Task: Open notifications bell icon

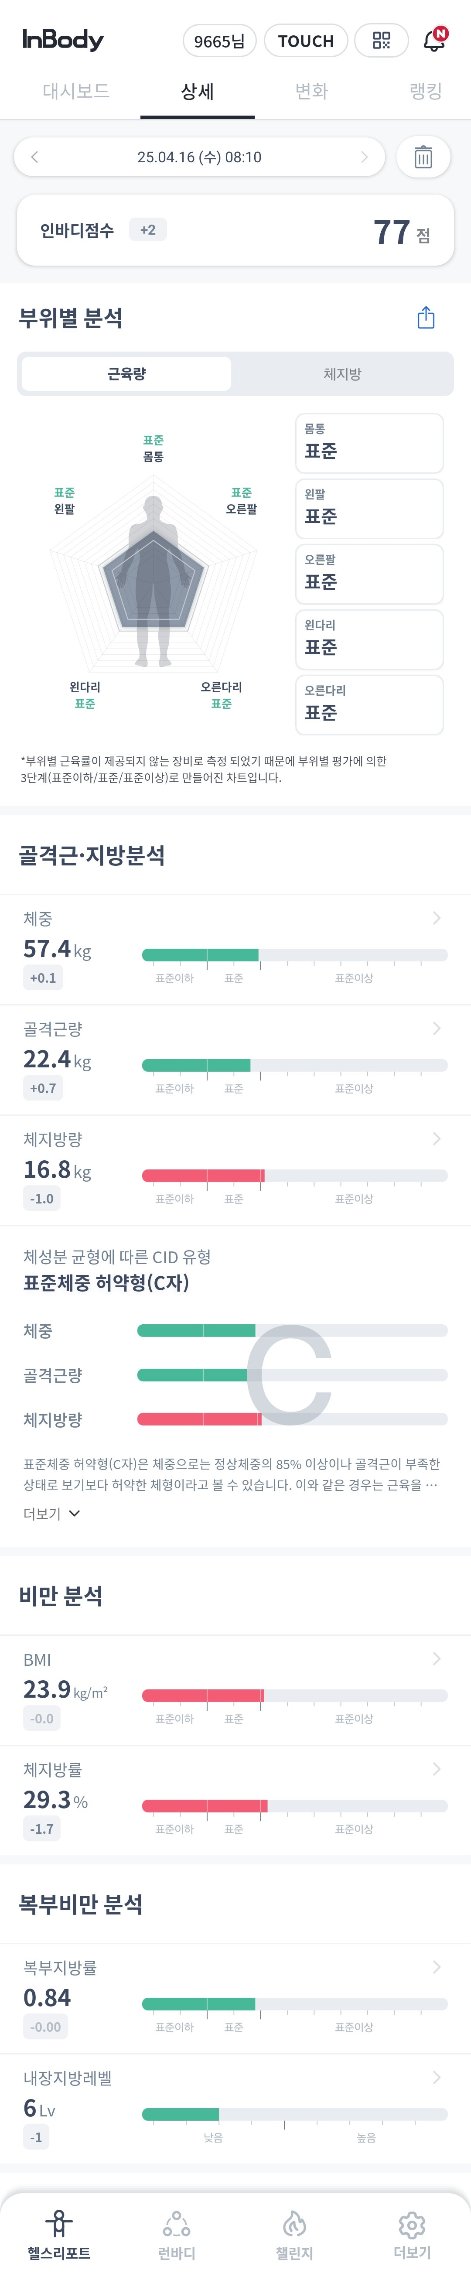Action: tap(434, 40)
